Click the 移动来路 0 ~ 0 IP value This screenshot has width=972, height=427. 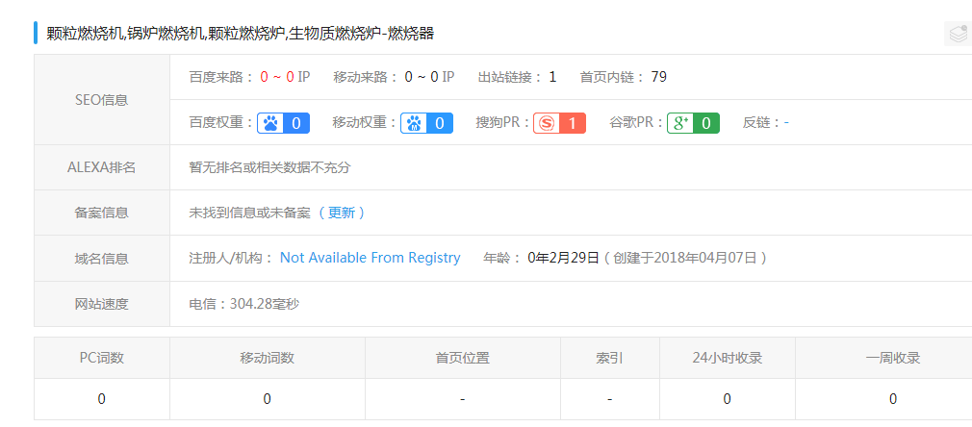click(428, 77)
